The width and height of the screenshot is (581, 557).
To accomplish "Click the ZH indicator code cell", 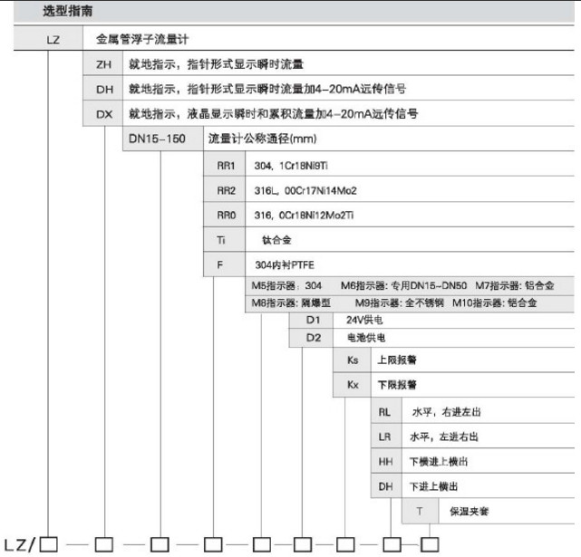I will point(103,65).
